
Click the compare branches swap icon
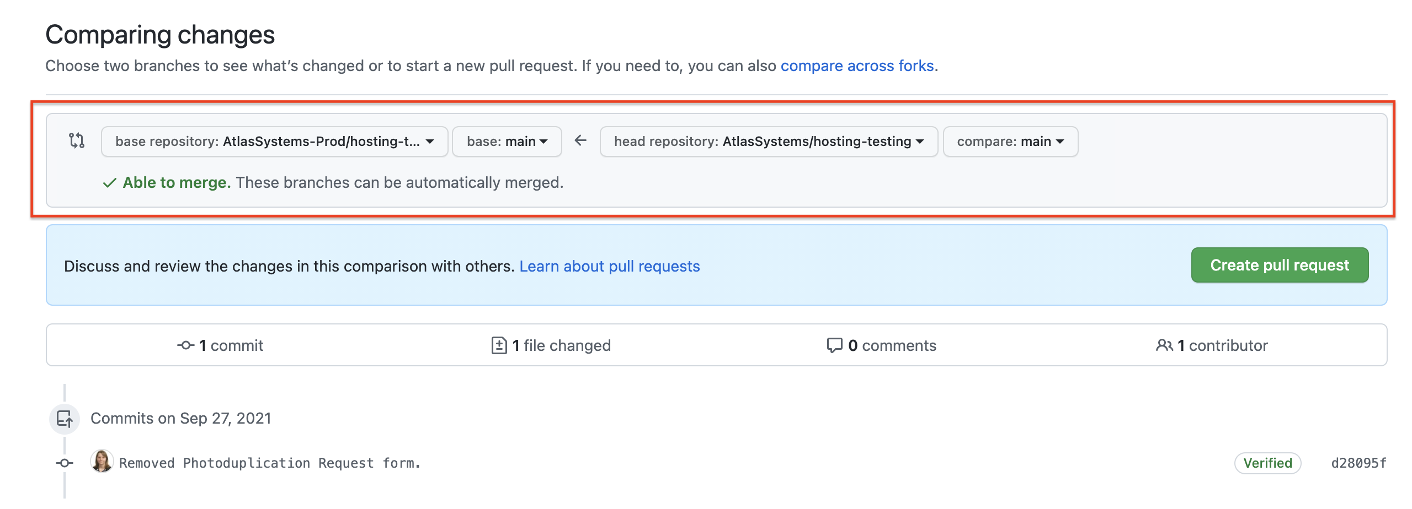[77, 141]
